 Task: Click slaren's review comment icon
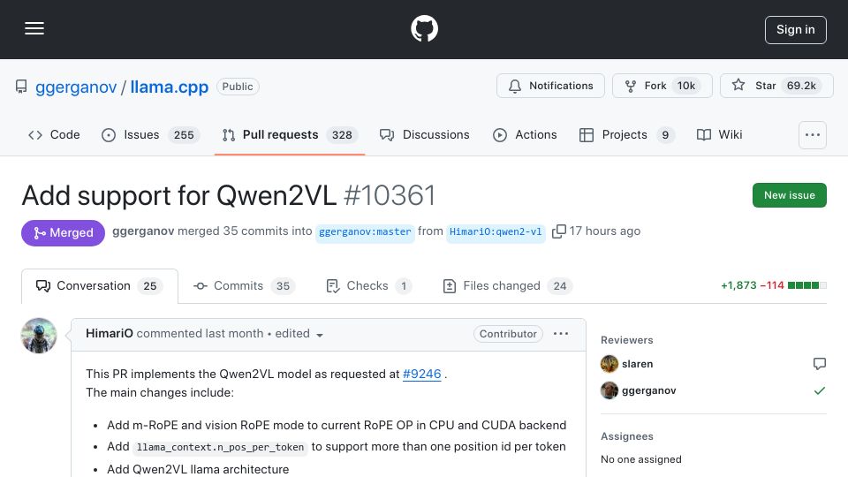tap(820, 364)
